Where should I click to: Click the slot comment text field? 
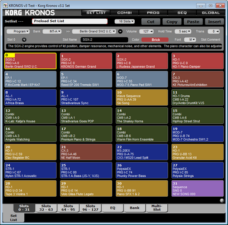point(114,47)
